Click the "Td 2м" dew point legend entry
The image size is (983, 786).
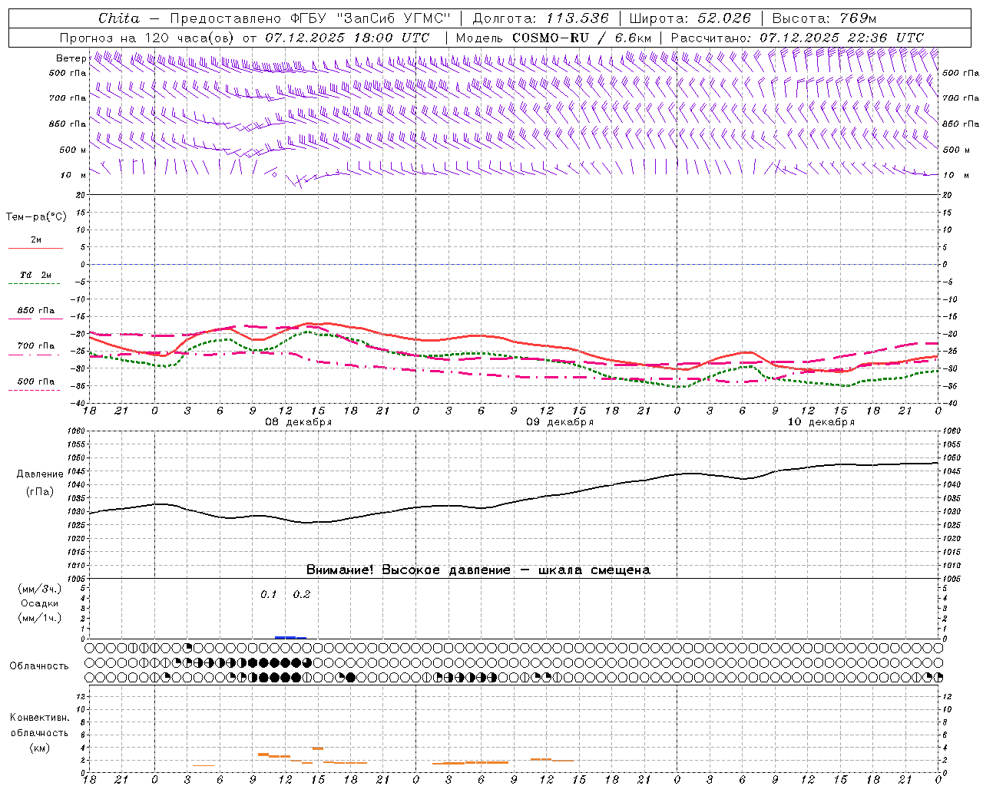click(x=35, y=275)
